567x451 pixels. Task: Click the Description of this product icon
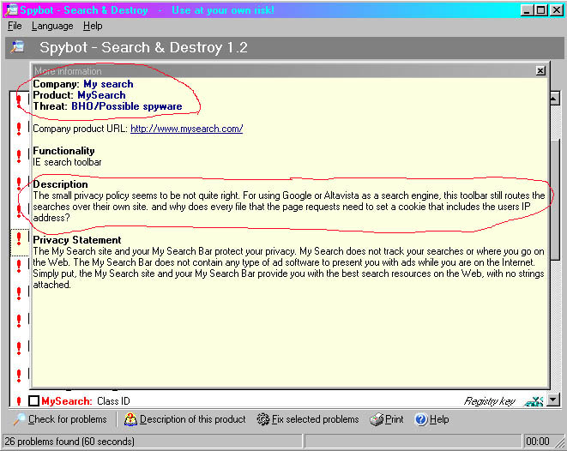(x=130, y=420)
